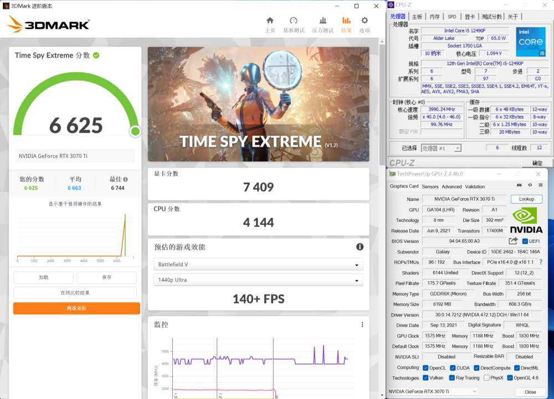Toggle the UEFI checkbox in GPU-Z
Image resolution: width=554 pixels, height=399 pixels.
pyautogui.click(x=525, y=241)
